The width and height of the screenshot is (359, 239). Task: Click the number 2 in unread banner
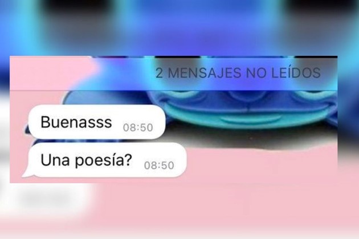159,73
